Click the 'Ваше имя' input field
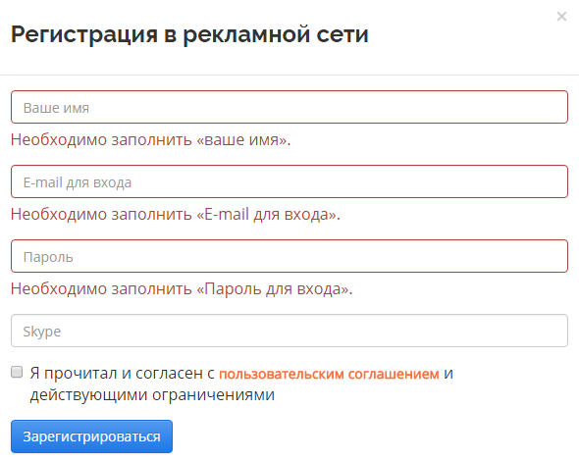 click(x=289, y=107)
